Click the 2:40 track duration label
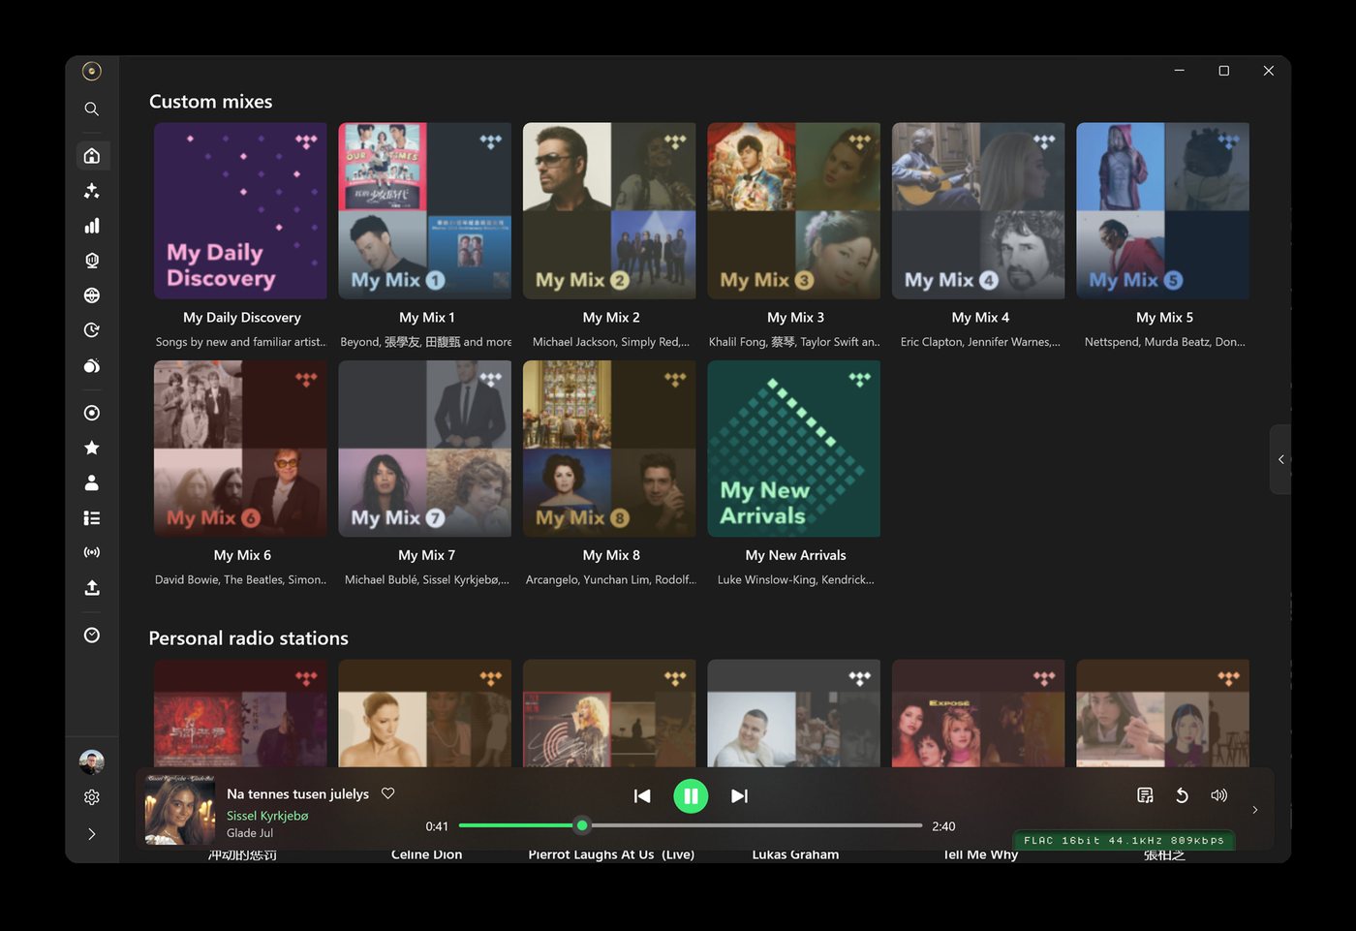 [x=943, y=826]
